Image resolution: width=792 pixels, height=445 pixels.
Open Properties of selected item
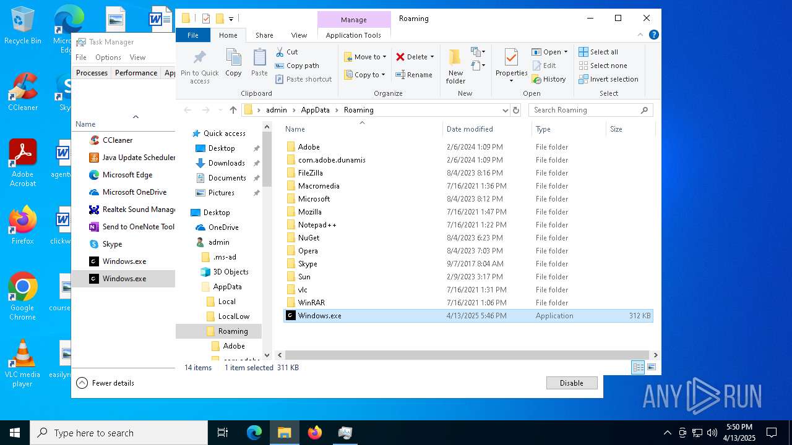pyautogui.click(x=511, y=65)
